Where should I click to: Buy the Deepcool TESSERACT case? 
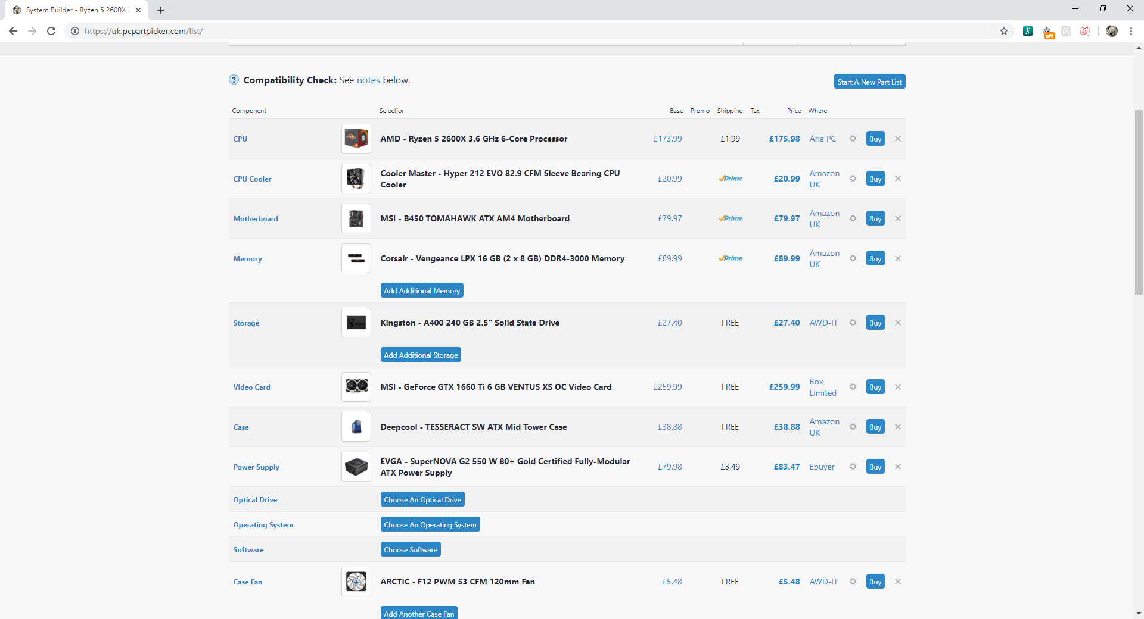click(875, 427)
